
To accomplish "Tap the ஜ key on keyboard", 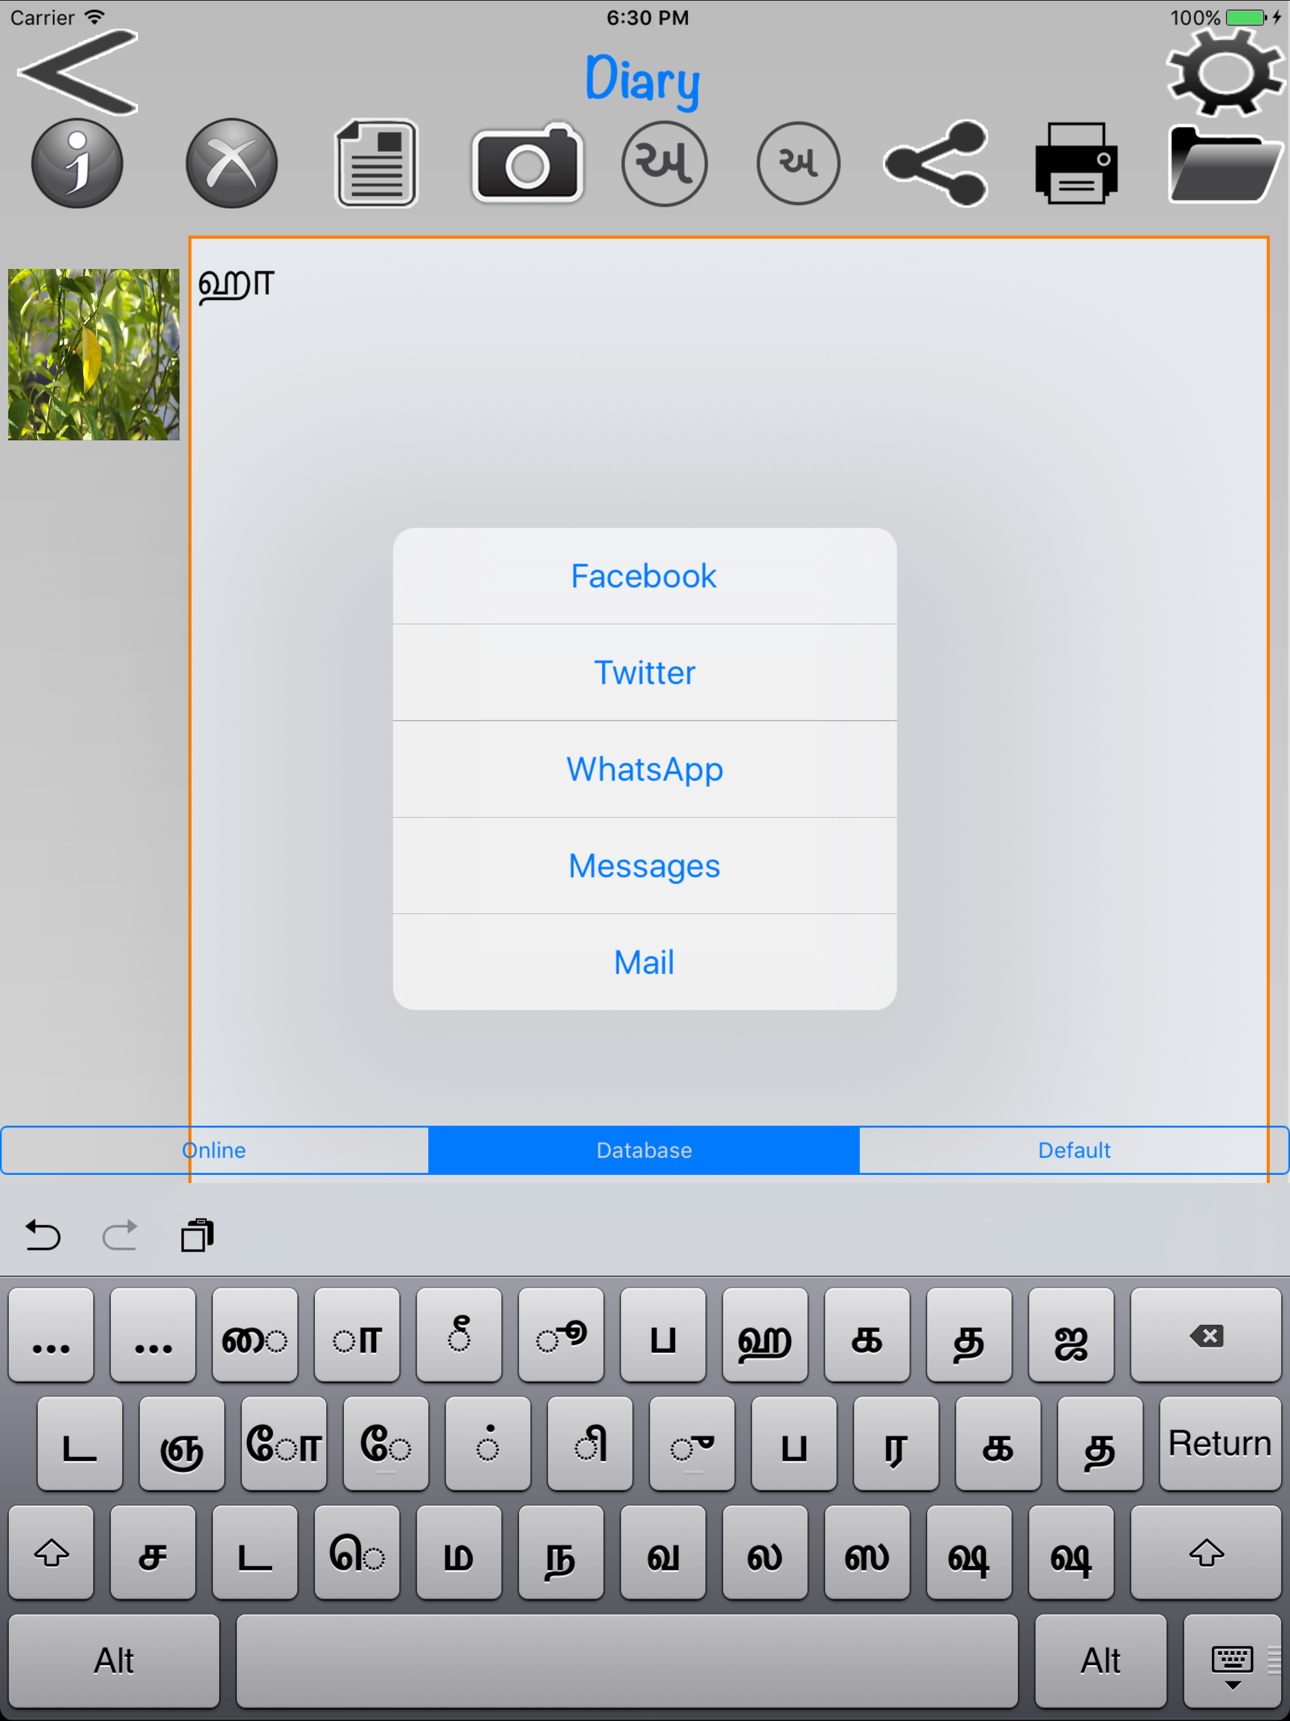I will tap(1071, 1335).
